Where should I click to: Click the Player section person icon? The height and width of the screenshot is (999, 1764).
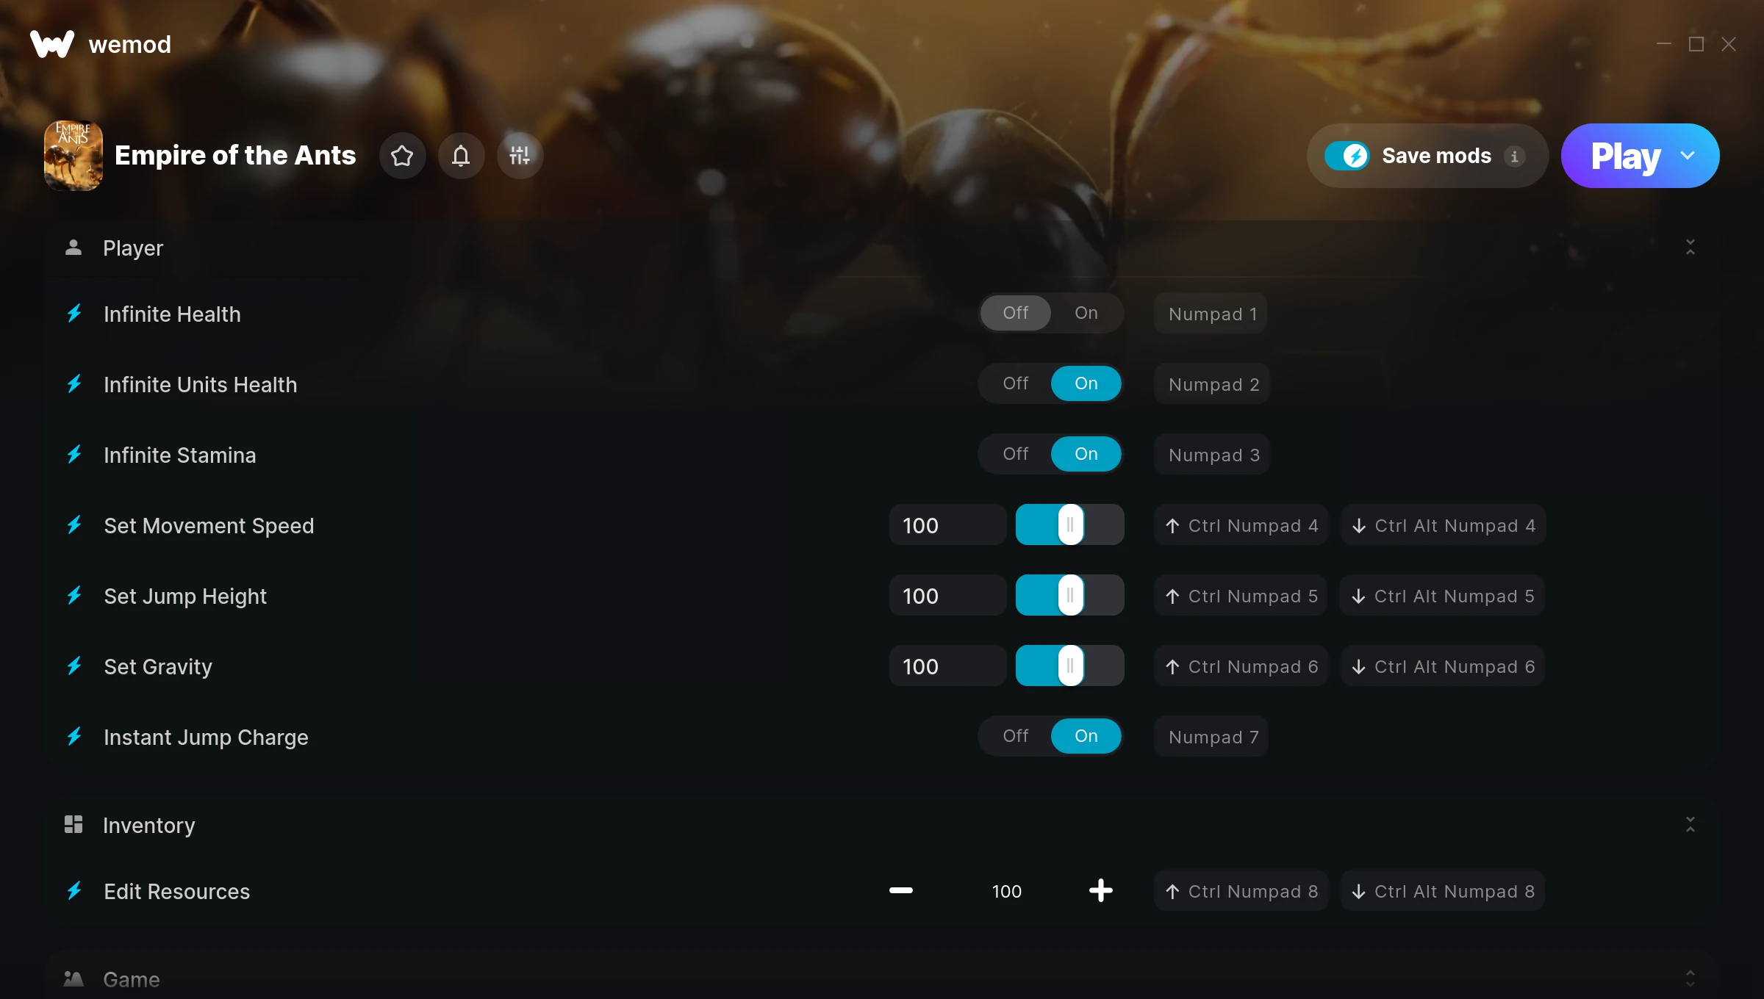[x=74, y=247]
